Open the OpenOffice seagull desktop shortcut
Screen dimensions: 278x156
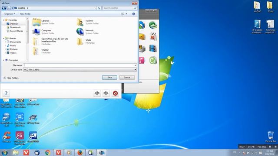point(7,120)
